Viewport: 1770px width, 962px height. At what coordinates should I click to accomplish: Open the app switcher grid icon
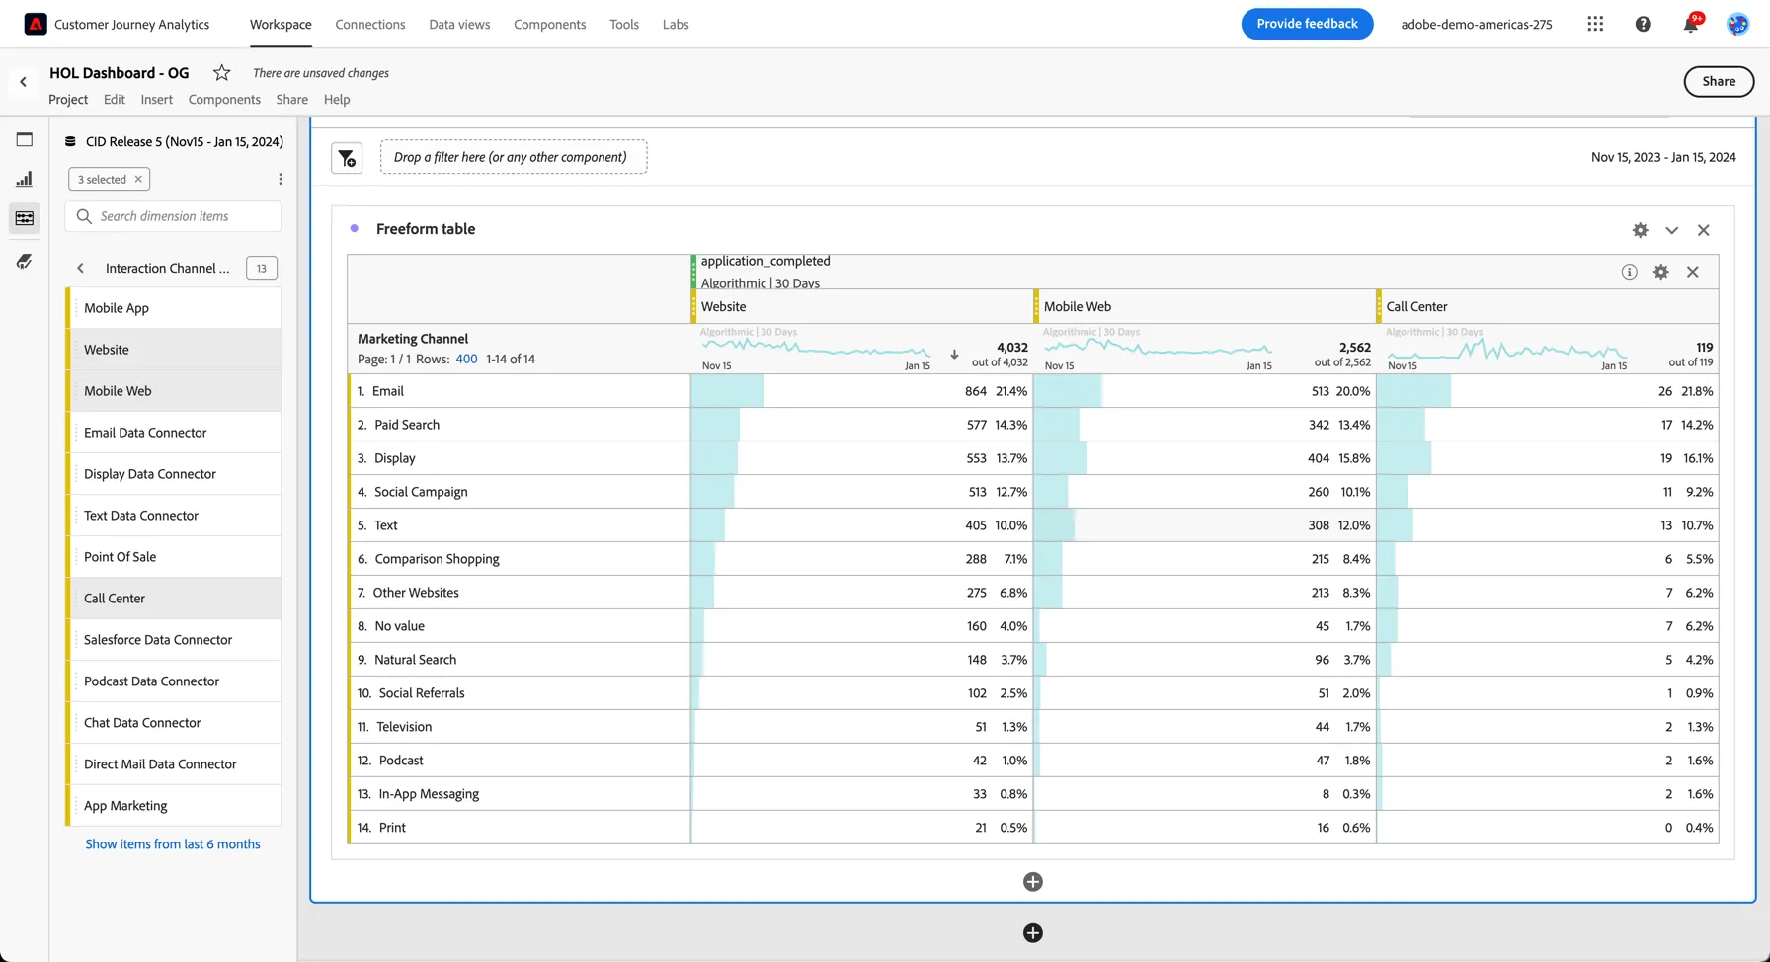[1595, 24]
